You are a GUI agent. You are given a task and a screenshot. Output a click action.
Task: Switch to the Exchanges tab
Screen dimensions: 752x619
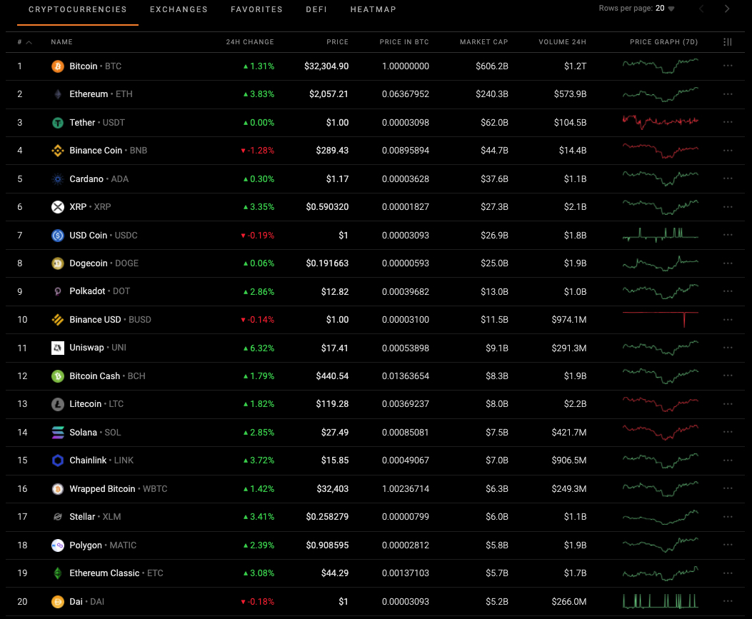tap(179, 10)
